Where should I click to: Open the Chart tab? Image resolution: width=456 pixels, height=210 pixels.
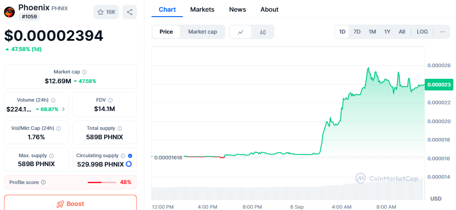(x=167, y=9)
